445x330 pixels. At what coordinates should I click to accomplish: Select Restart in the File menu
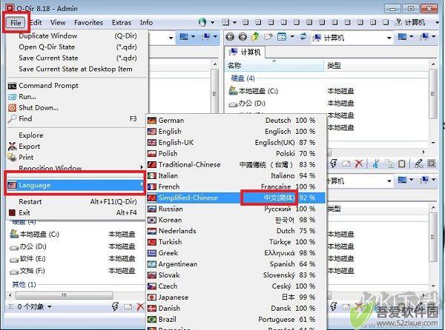(77, 201)
